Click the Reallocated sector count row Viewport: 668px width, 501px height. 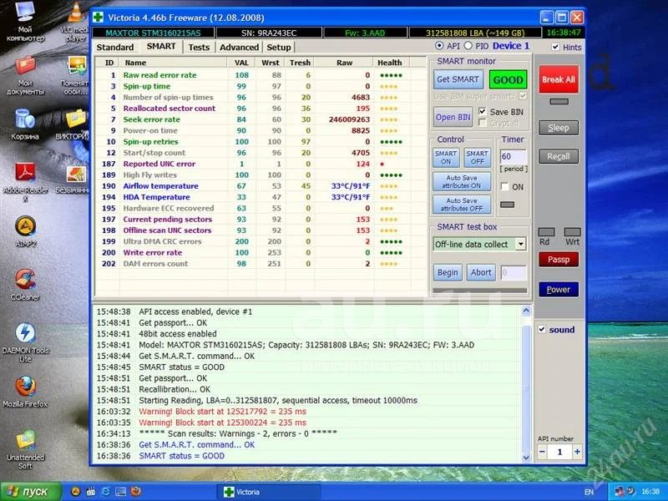coord(261,109)
